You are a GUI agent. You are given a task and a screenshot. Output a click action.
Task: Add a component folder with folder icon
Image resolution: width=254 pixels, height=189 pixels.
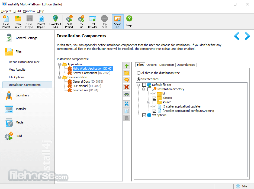(127, 73)
